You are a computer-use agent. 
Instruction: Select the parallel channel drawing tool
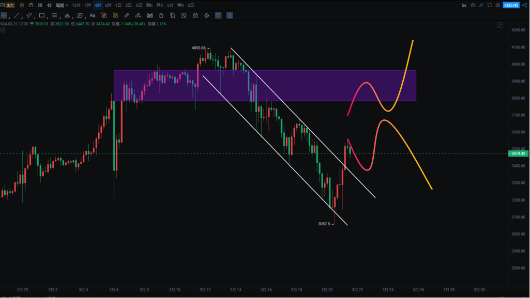coord(29,15)
